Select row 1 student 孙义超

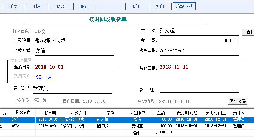[x=110, y=120]
